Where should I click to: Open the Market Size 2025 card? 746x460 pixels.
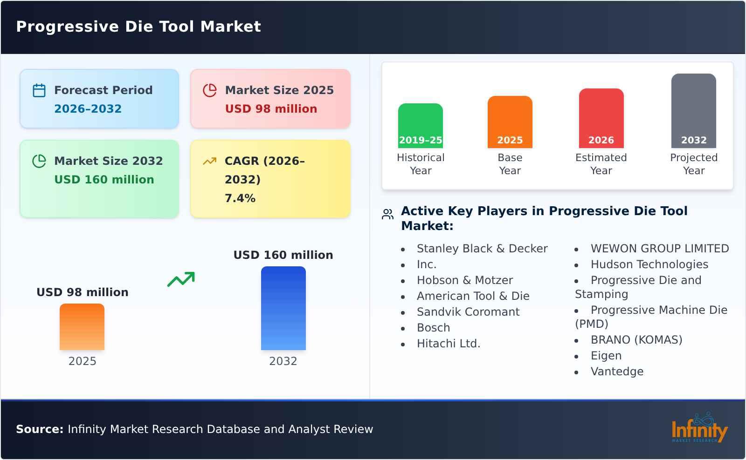[269, 98]
